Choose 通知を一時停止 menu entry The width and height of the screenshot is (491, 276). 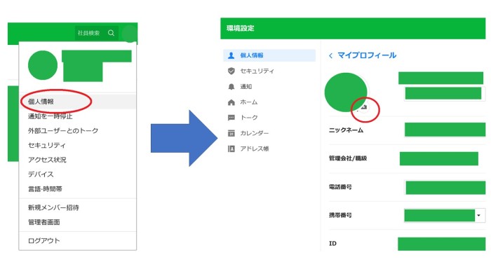50,116
